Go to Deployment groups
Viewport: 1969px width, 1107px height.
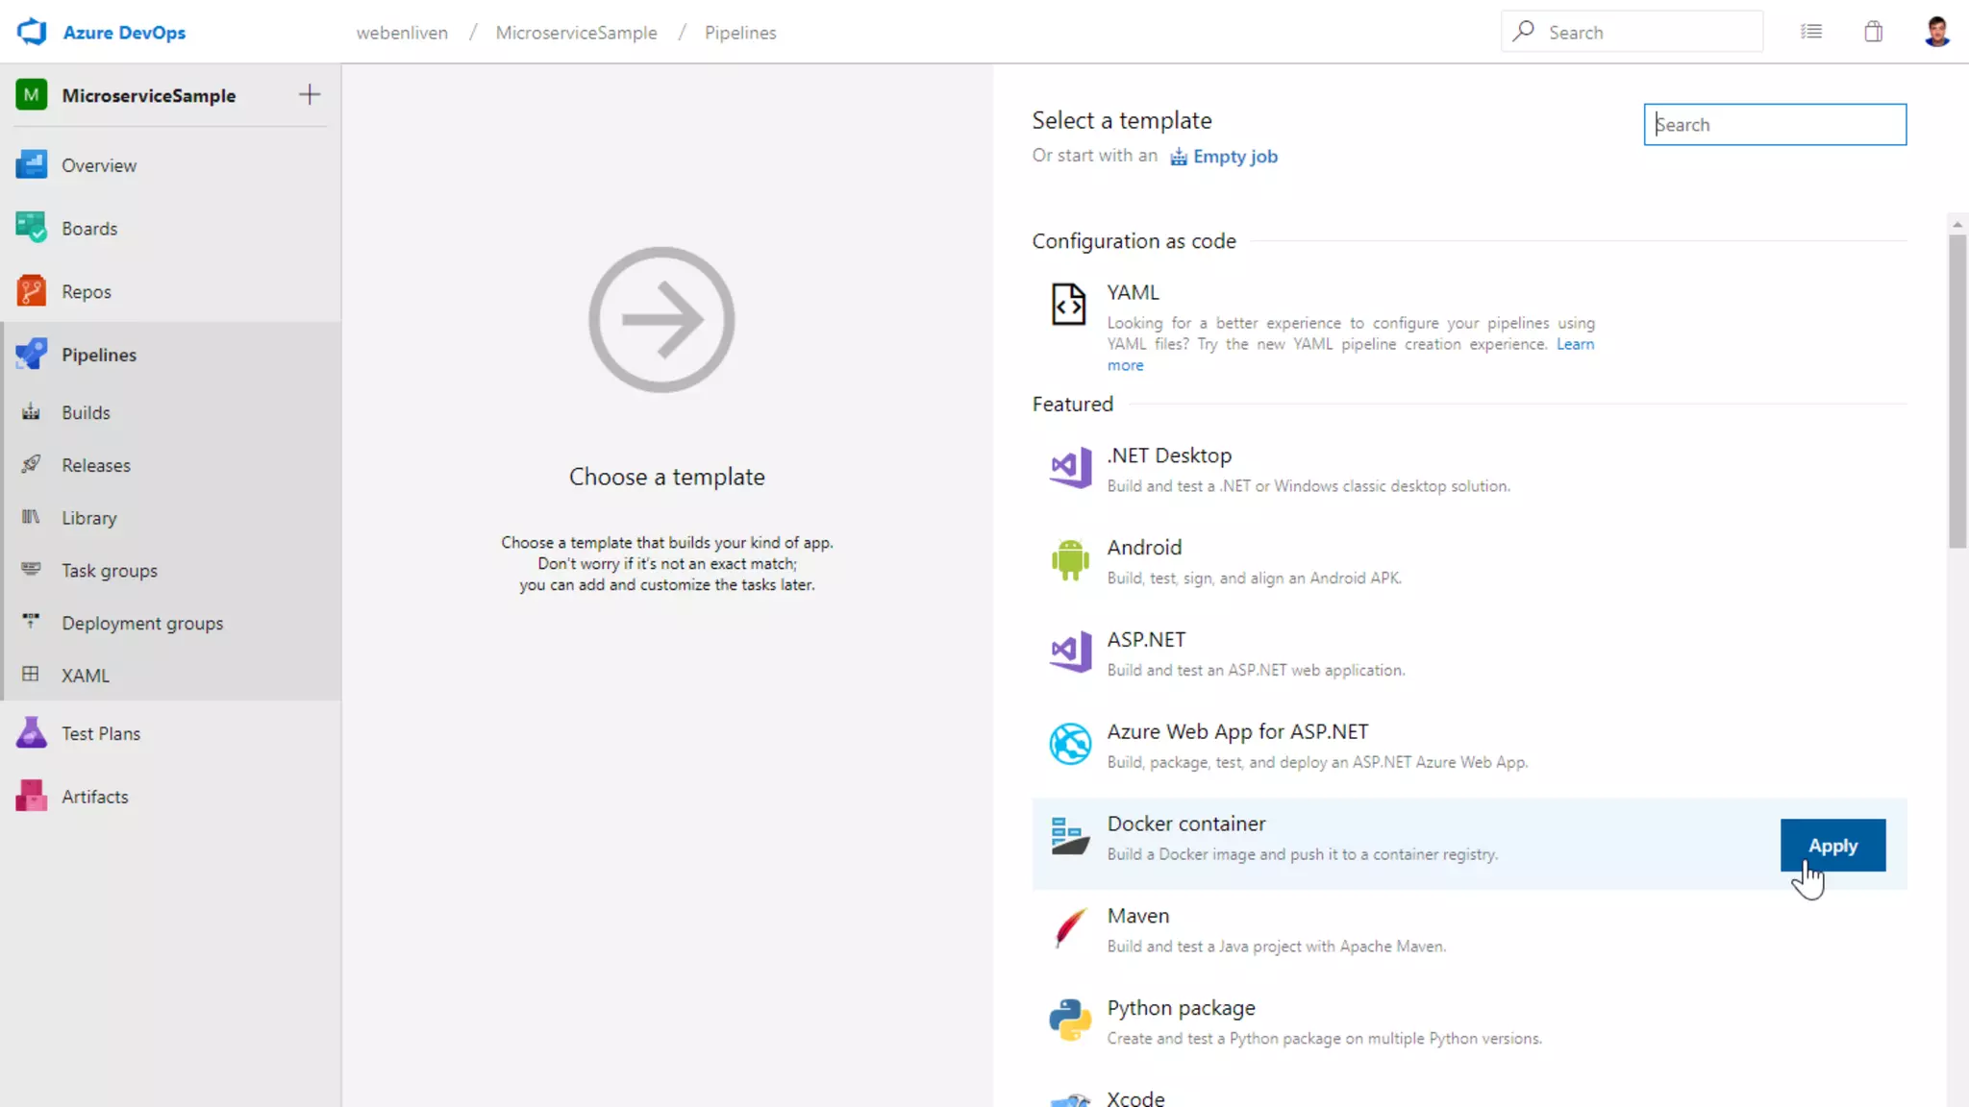pyautogui.click(x=142, y=623)
